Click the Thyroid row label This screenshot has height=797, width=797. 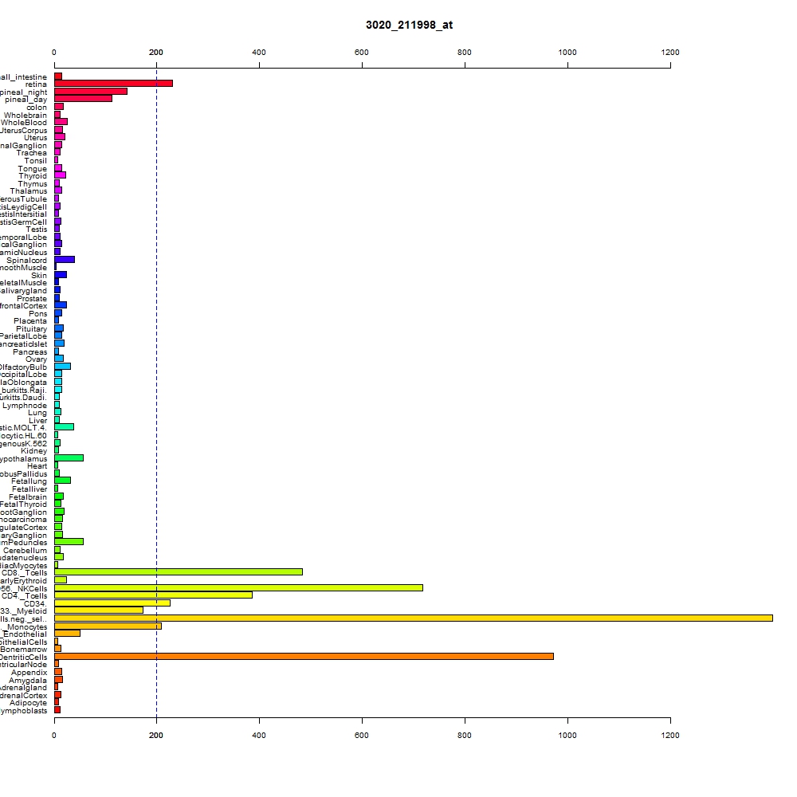pos(33,176)
